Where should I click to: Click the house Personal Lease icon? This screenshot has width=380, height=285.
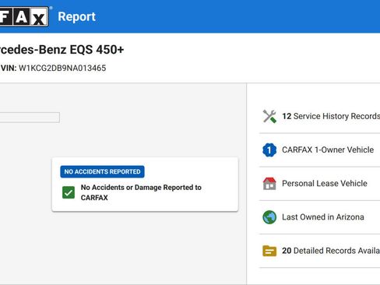(269, 184)
